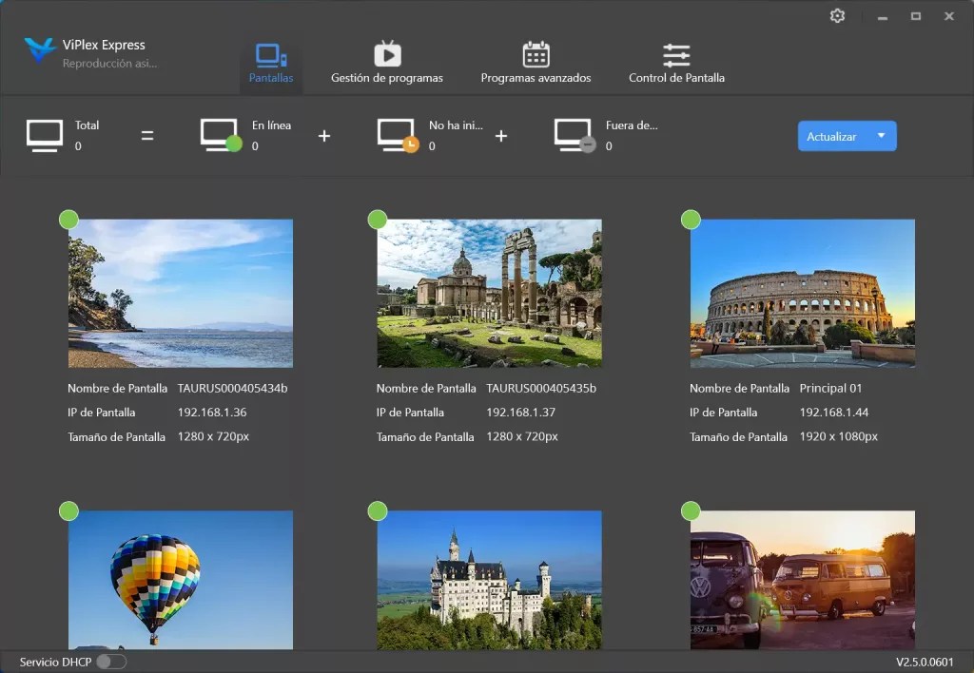This screenshot has width=974, height=673.
Task: Click the En línea monitor icon
Action: pos(221,135)
